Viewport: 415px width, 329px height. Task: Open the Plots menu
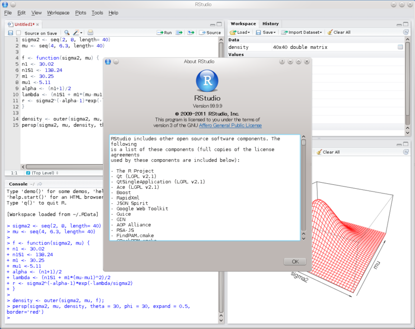[80, 12]
